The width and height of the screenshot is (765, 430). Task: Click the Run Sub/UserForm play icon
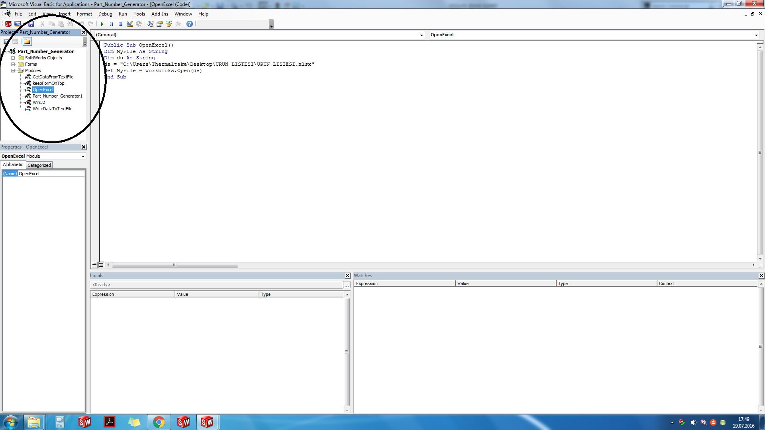pyautogui.click(x=102, y=24)
